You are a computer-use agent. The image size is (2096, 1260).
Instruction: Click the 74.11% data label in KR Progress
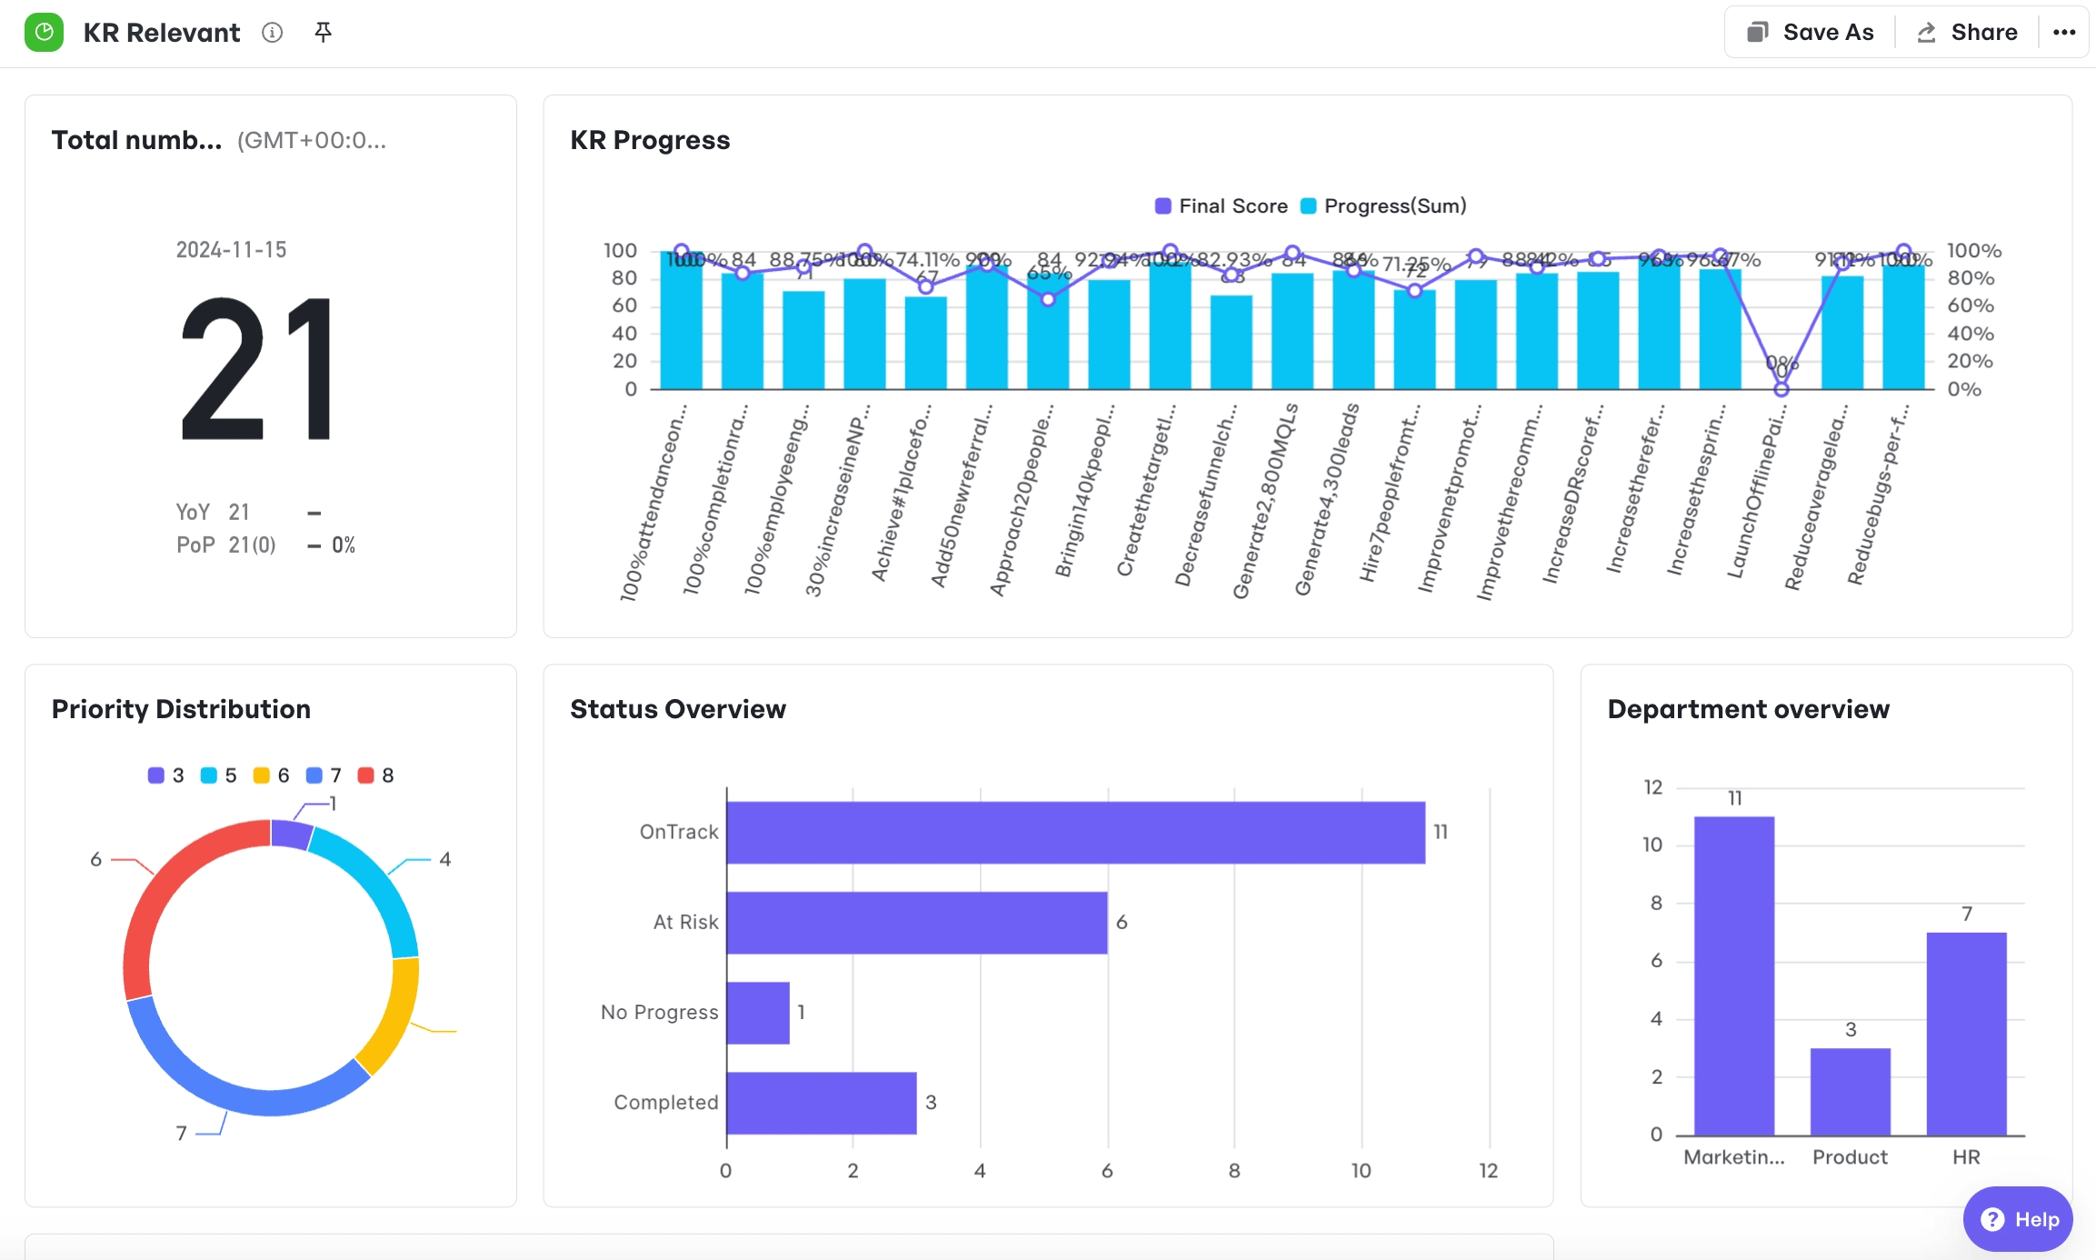(x=928, y=260)
